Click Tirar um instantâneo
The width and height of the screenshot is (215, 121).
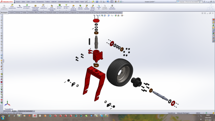pyautogui.click(x=112, y=7)
